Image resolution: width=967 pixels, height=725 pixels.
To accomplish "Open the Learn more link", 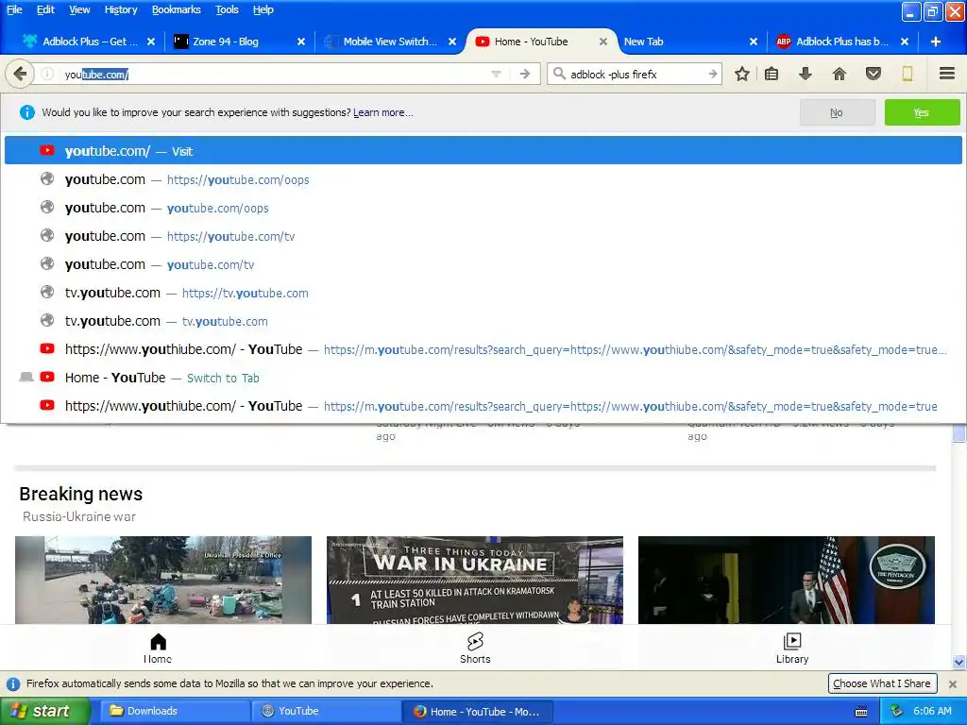I will tap(383, 113).
